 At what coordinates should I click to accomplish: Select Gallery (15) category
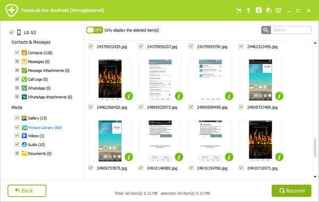tap(37, 118)
